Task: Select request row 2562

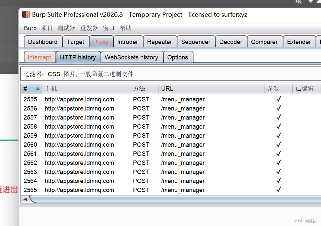Action: pyautogui.click(x=171, y=163)
